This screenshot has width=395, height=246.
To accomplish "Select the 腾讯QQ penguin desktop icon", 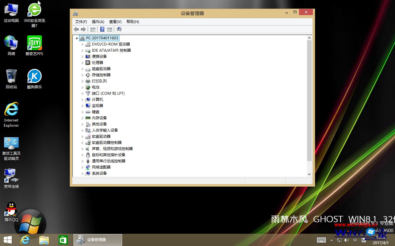I will pyautogui.click(x=11, y=209).
